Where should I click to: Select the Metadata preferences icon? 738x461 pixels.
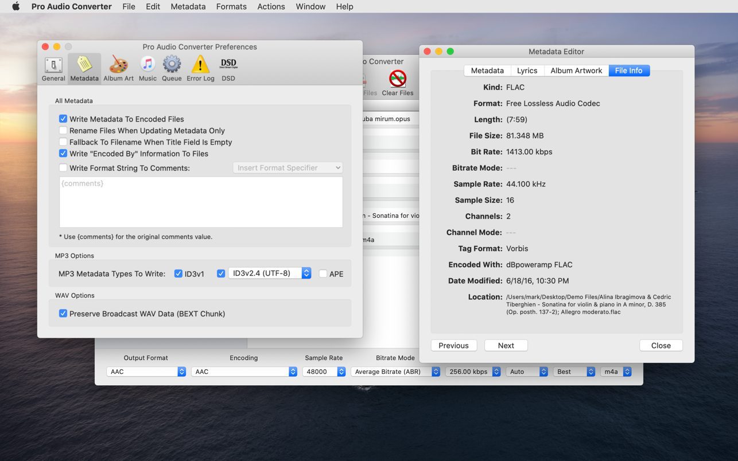[x=84, y=69]
